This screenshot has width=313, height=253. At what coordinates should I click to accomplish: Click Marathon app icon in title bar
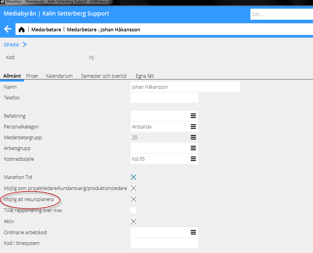[x=2, y=1]
